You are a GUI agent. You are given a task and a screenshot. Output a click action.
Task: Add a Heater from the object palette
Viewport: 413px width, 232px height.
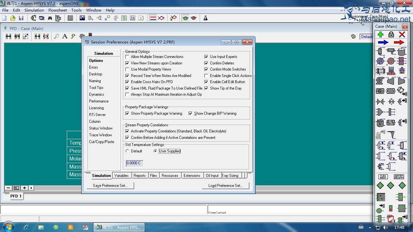[391, 61]
